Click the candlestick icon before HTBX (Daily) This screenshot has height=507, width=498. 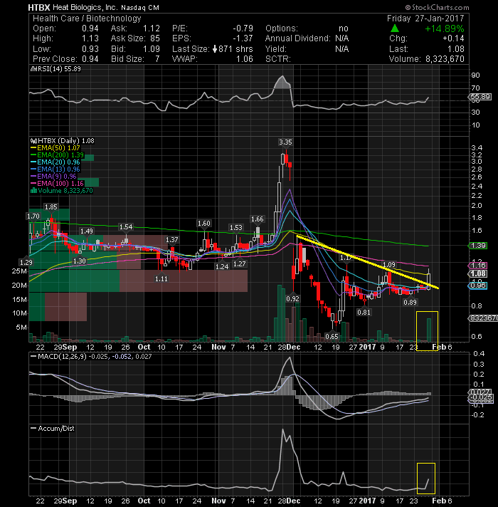click(x=33, y=141)
